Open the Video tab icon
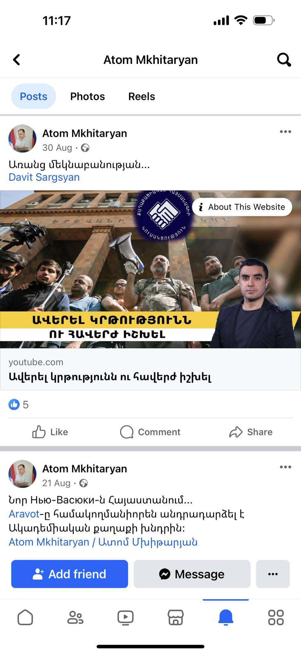The height and width of the screenshot is (654, 301). (x=125, y=617)
